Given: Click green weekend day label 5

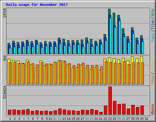Looking at the screenshot, I should pyautogui.click(x=28, y=119).
